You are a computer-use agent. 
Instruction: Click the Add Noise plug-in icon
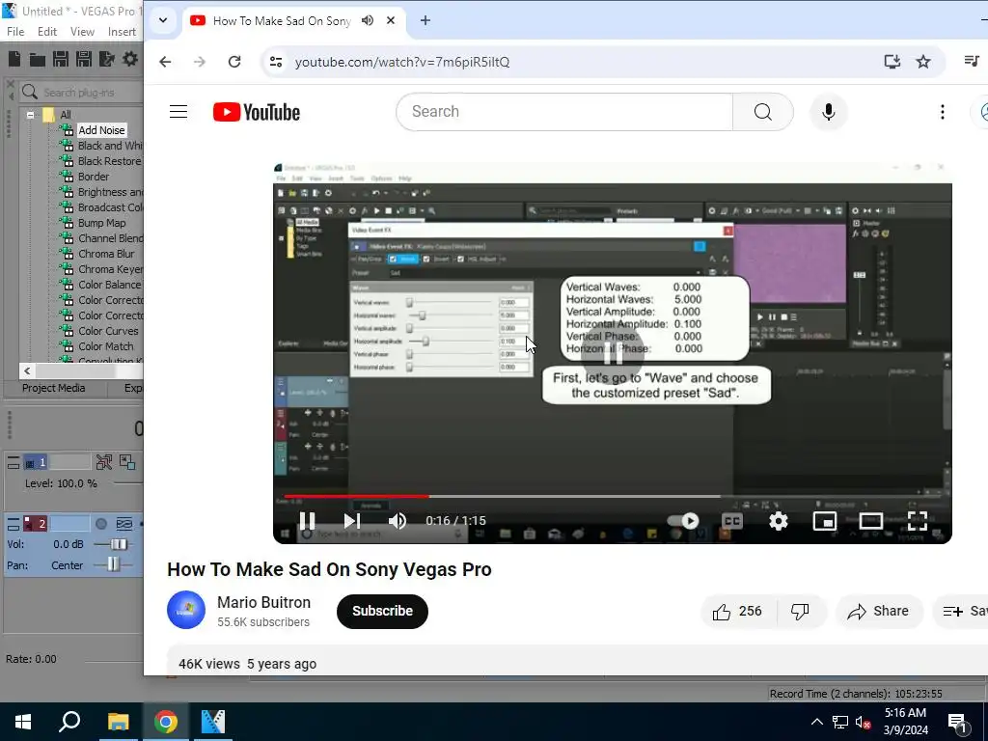(x=67, y=130)
